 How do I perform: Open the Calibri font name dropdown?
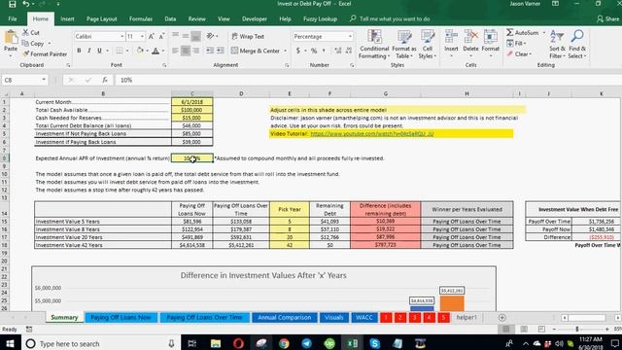click(122, 37)
